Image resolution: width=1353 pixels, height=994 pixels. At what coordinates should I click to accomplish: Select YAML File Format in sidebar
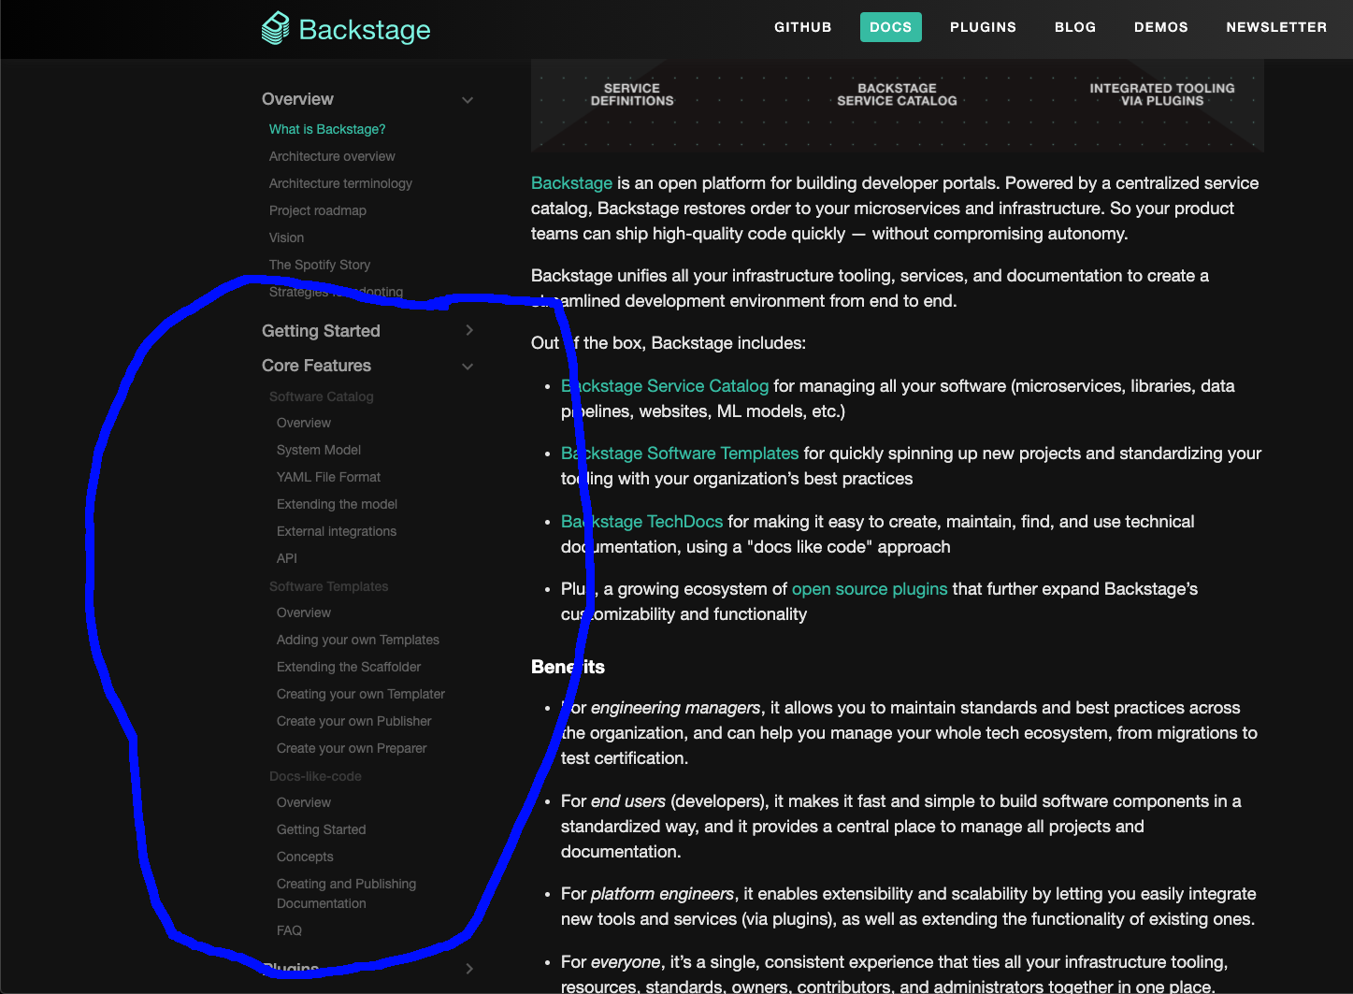(x=328, y=477)
